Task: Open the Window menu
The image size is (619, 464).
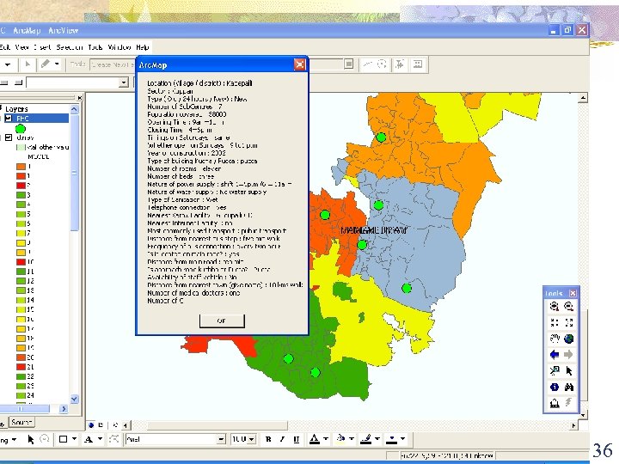Action: [x=120, y=47]
